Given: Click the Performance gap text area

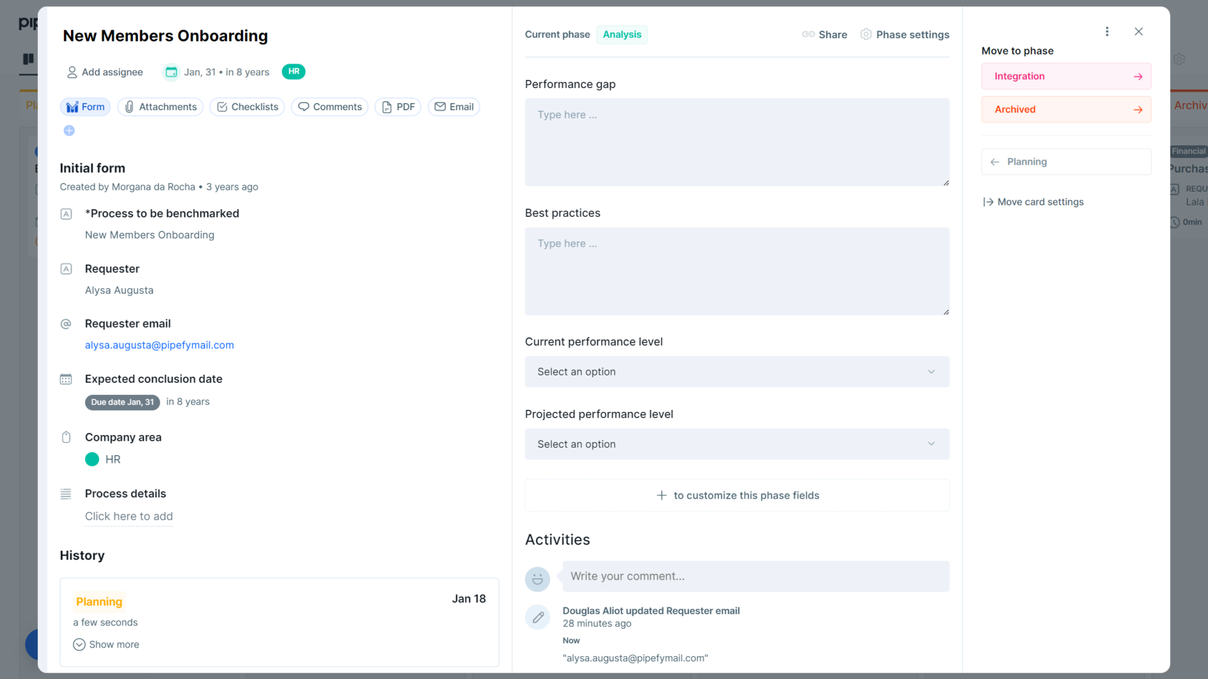Looking at the screenshot, I should 737,142.
